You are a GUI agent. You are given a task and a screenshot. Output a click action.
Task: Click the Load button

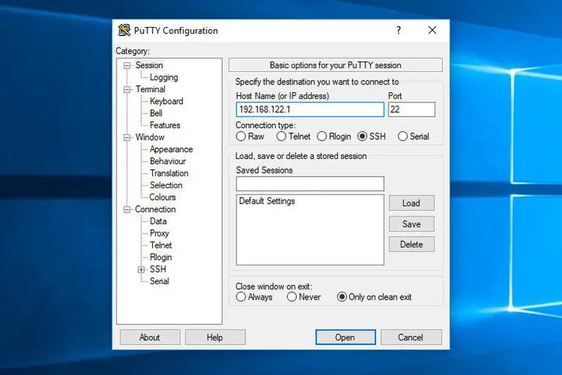coord(411,203)
